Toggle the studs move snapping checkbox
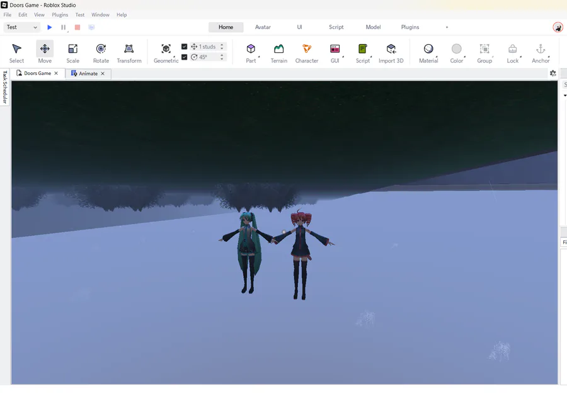The image size is (567, 396). tap(184, 47)
